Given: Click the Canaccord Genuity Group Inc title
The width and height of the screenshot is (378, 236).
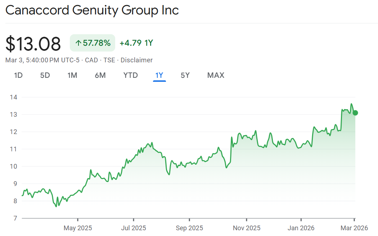Looking at the screenshot, I should click(x=92, y=10).
